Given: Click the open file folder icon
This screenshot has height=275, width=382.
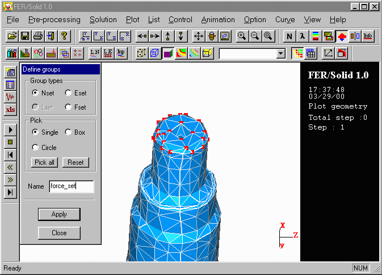Looking at the screenshot, I should pyautogui.click(x=12, y=36).
